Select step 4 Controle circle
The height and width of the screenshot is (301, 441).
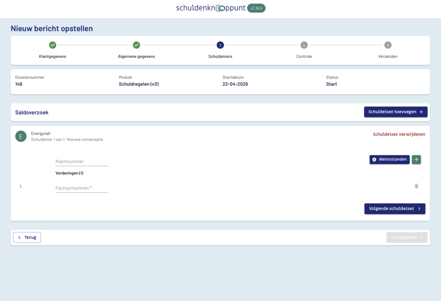[x=304, y=45]
